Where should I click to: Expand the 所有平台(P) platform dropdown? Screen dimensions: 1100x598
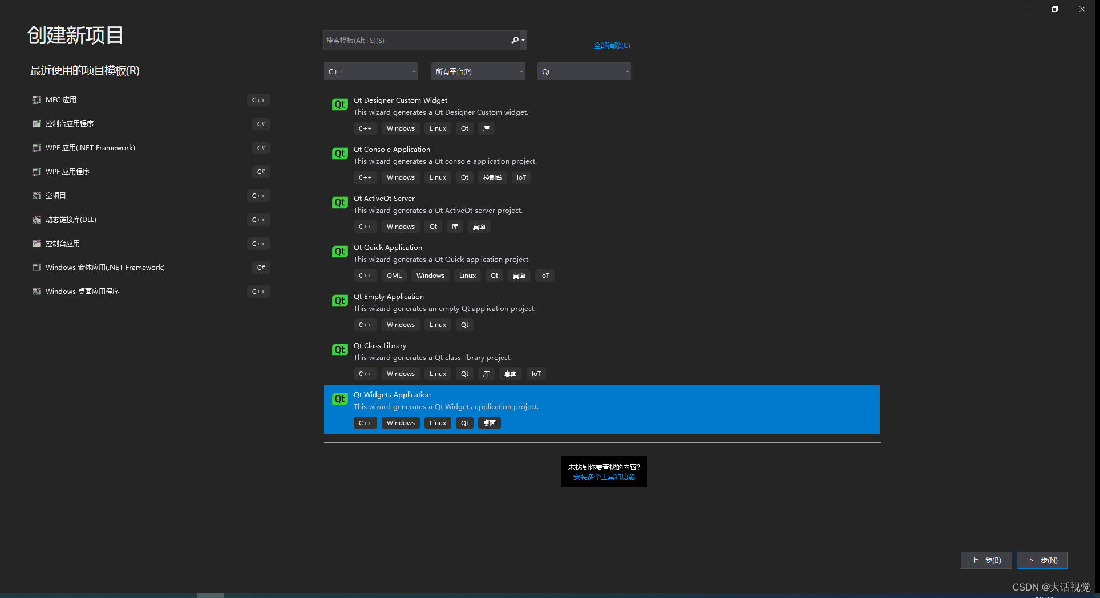pyautogui.click(x=478, y=71)
